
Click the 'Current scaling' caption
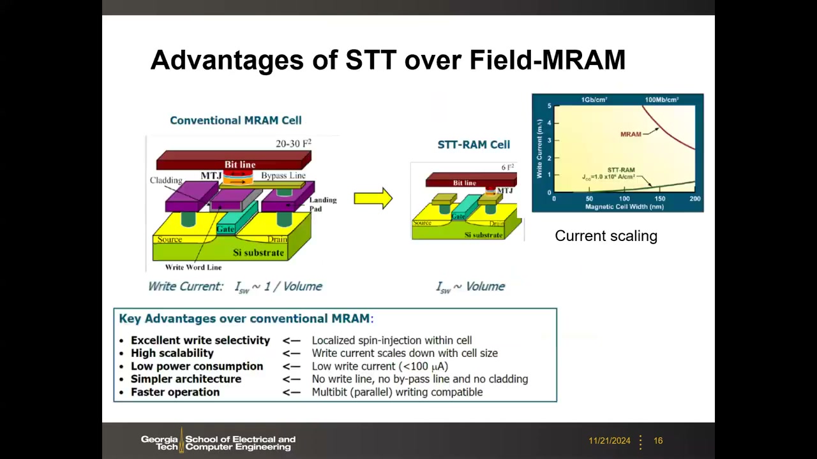click(606, 236)
